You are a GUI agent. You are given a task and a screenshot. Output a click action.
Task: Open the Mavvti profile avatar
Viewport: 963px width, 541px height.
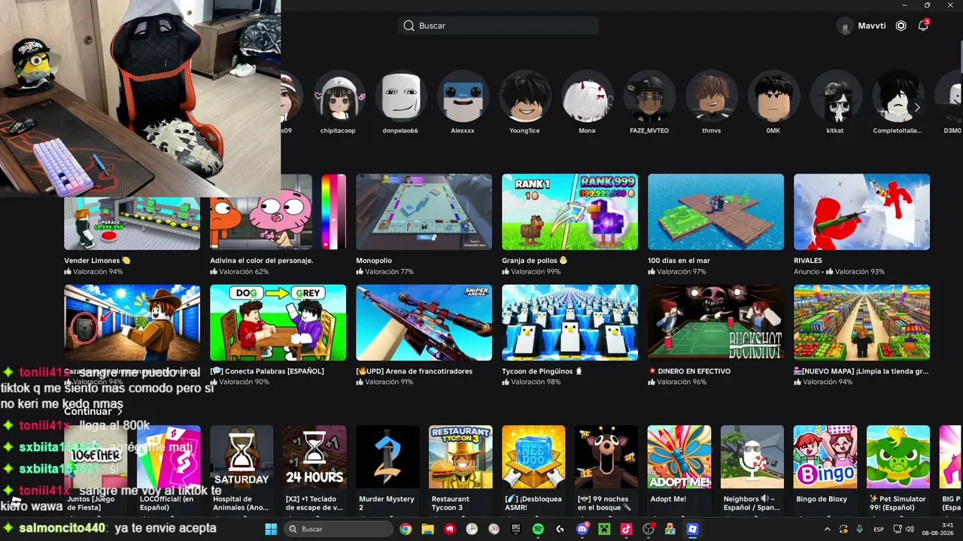click(845, 26)
